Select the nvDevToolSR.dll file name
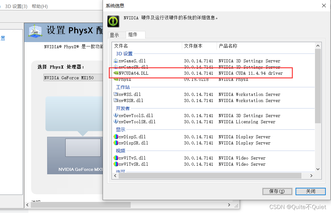This screenshot has height=213, width=331. (137, 122)
